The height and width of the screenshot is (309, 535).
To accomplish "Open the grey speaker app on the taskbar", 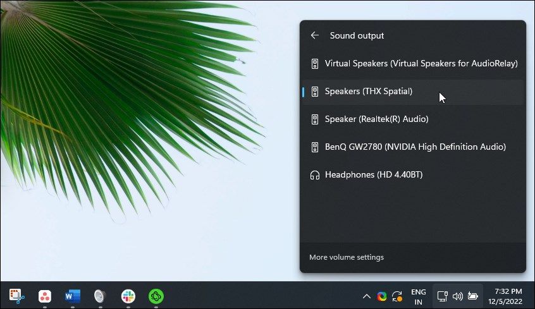I will click(100, 296).
